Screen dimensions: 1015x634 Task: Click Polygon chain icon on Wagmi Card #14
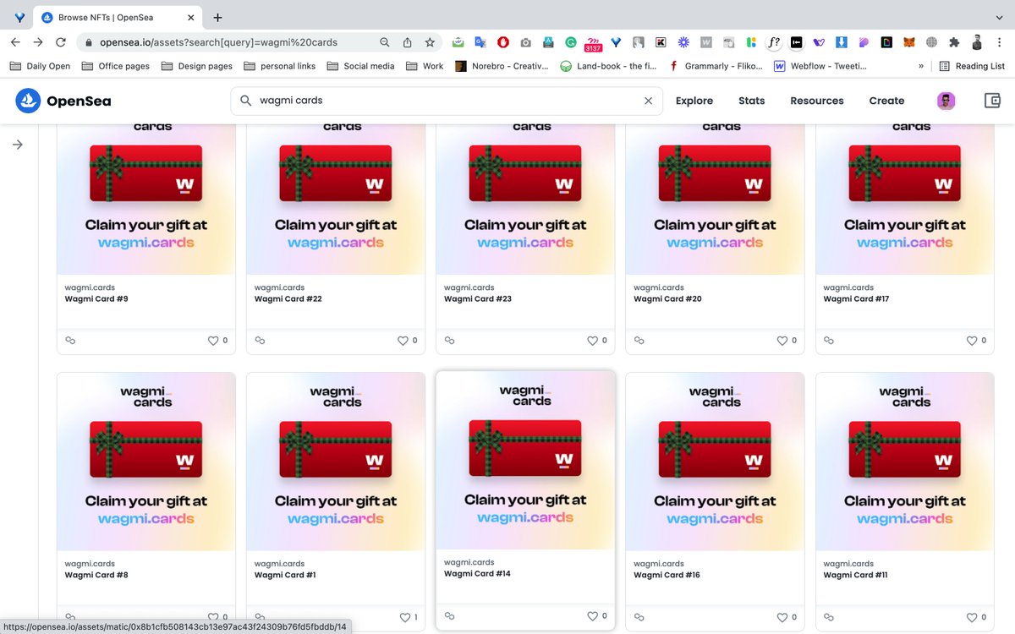(449, 615)
